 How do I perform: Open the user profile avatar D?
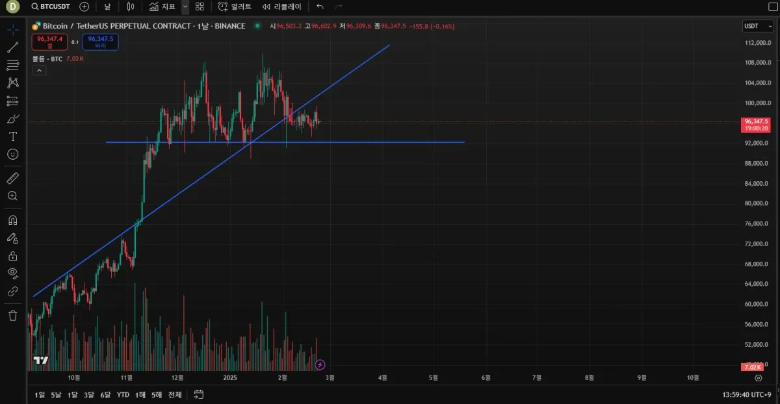coord(12,6)
